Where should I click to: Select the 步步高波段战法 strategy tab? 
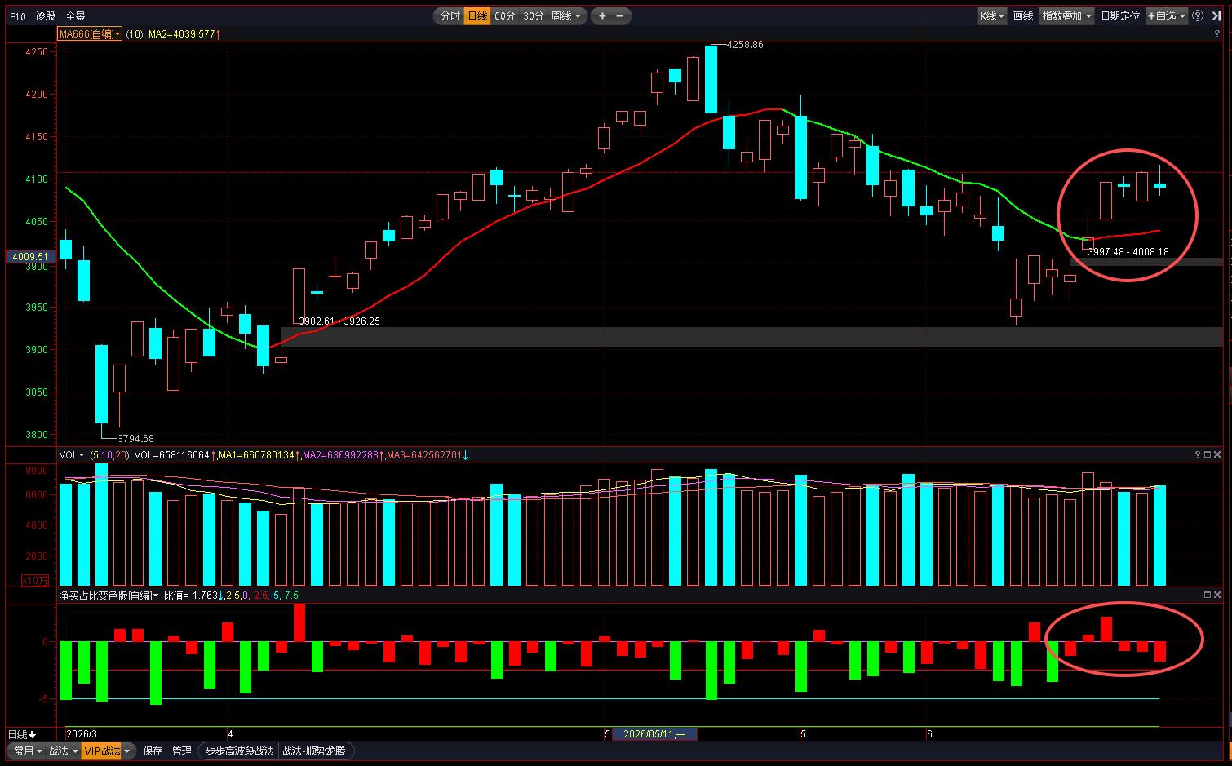pos(239,751)
